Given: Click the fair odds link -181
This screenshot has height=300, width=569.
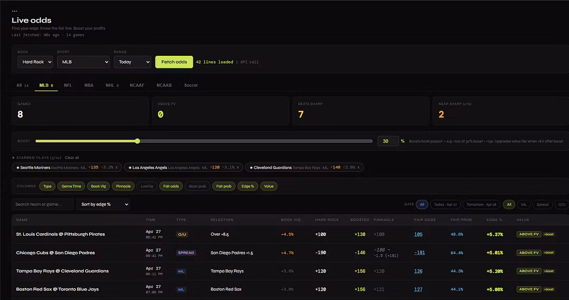Looking at the screenshot, I should click(419, 253).
